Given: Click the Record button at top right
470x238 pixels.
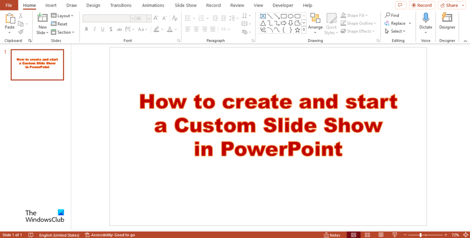Looking at the screenshot, I should 421,5.
